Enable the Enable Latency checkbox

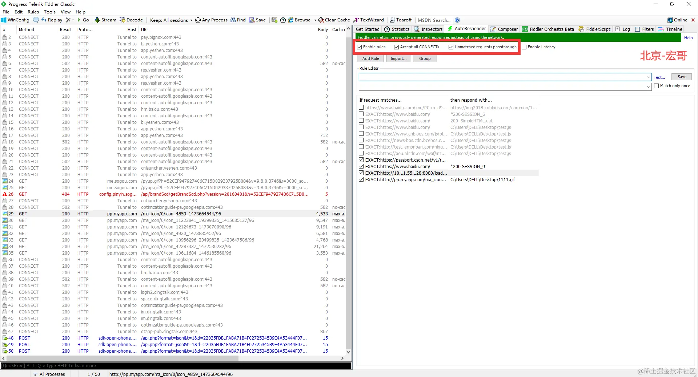point(524,47)
